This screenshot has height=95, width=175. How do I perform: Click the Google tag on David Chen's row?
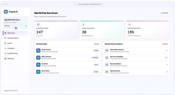click(x=96, y=72)
